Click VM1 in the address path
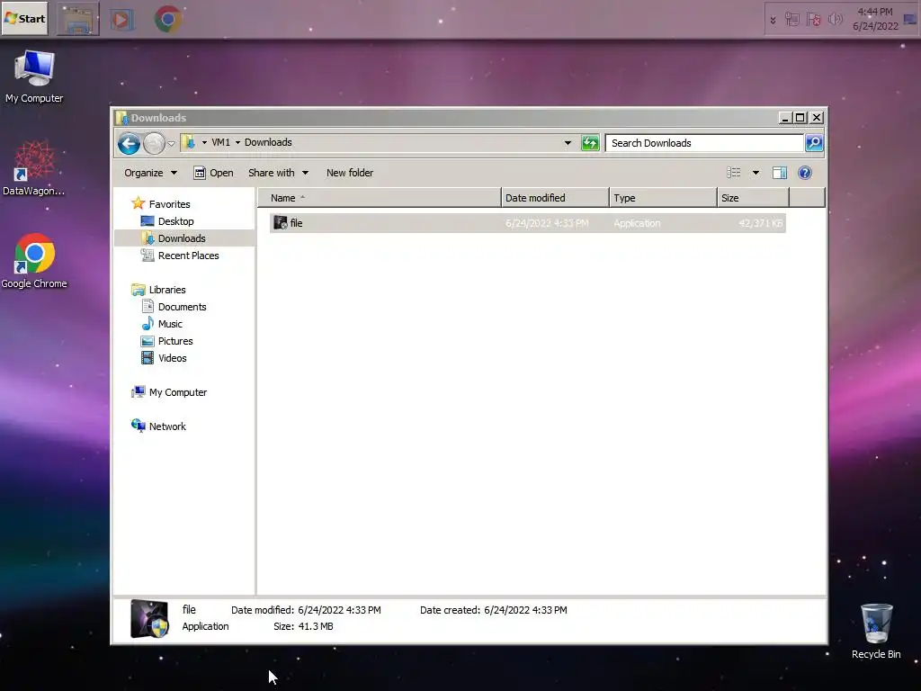 [221, 142]
